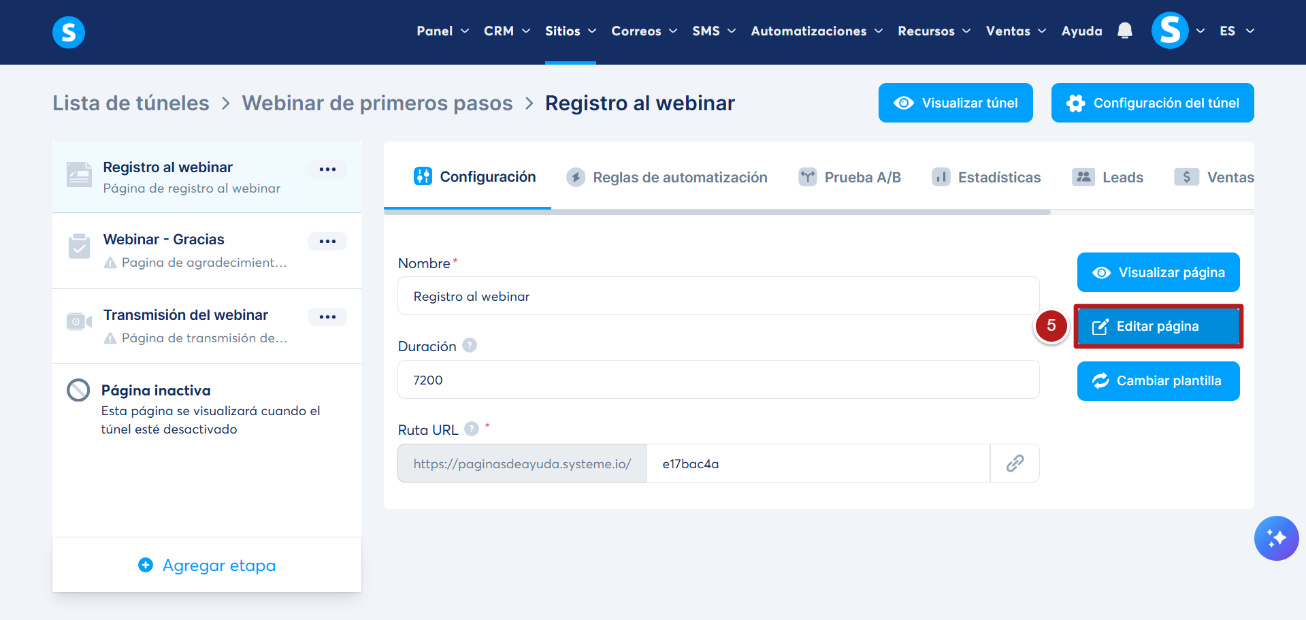Select the Transmisión del webinar step
This screenshot has height=620, width=1306.
(207, 326)
